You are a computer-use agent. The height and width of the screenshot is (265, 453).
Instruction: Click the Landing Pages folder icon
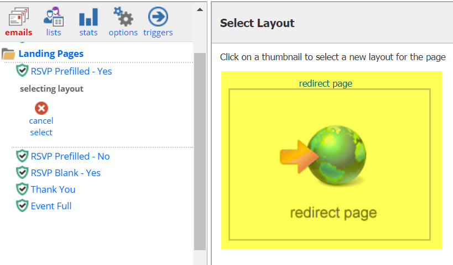[8, 54]
